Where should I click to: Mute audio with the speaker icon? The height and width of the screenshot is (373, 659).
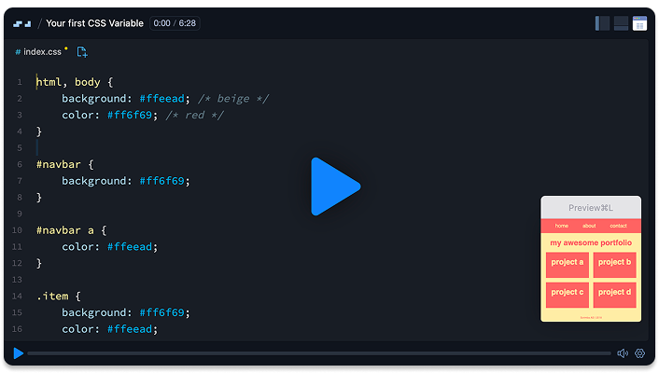622,353
